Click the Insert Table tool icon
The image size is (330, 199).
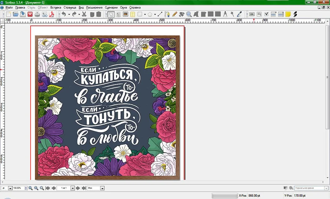[132, 14]
